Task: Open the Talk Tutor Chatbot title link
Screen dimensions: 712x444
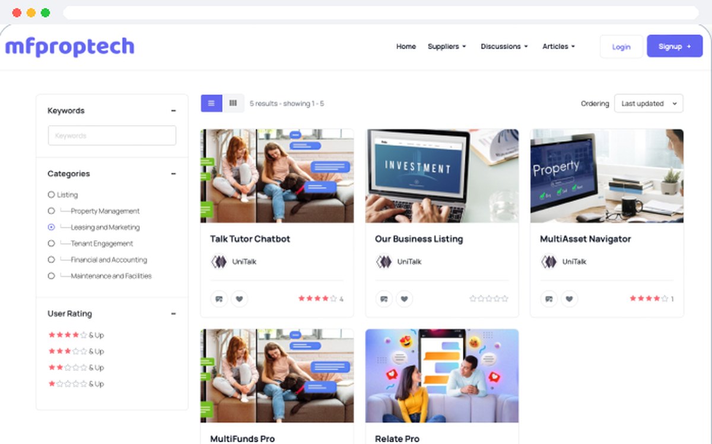Action: tap(250, 239)
